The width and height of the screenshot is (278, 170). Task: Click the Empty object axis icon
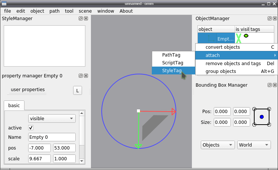pyautogui.click(x=211, y=39)
